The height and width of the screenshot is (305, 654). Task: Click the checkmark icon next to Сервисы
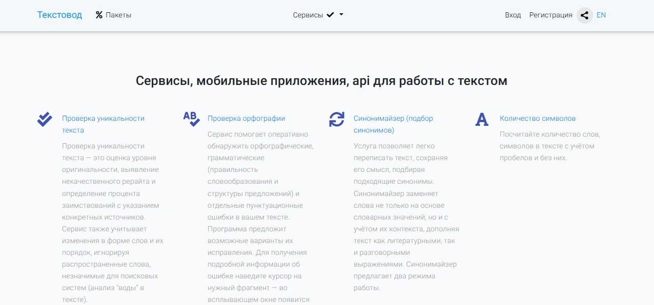click(330, 15)
